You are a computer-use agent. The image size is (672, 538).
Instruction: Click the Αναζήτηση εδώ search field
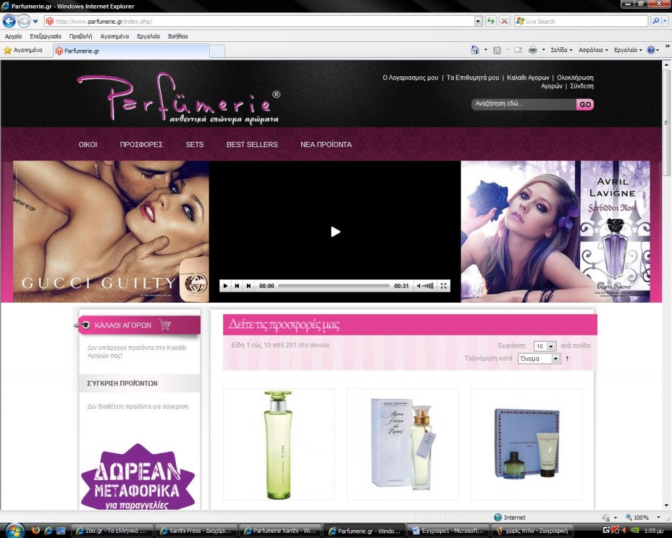(524, 104)
